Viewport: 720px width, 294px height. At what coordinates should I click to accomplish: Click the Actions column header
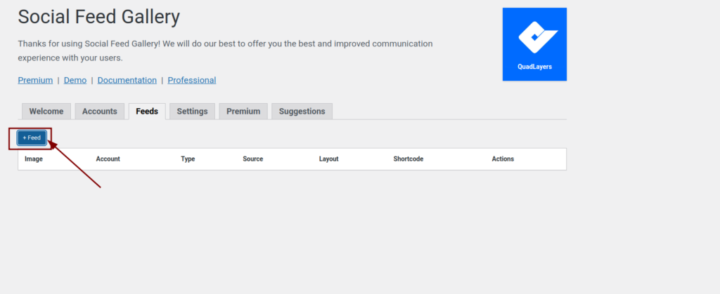click(503, 159)
